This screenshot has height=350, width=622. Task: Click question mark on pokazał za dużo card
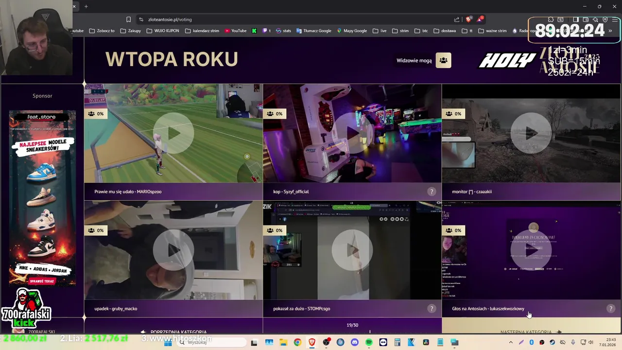coord(432,309)
